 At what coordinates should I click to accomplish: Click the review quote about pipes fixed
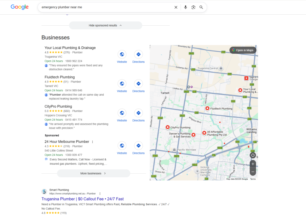pyautogui.click(x=76, y=67)
